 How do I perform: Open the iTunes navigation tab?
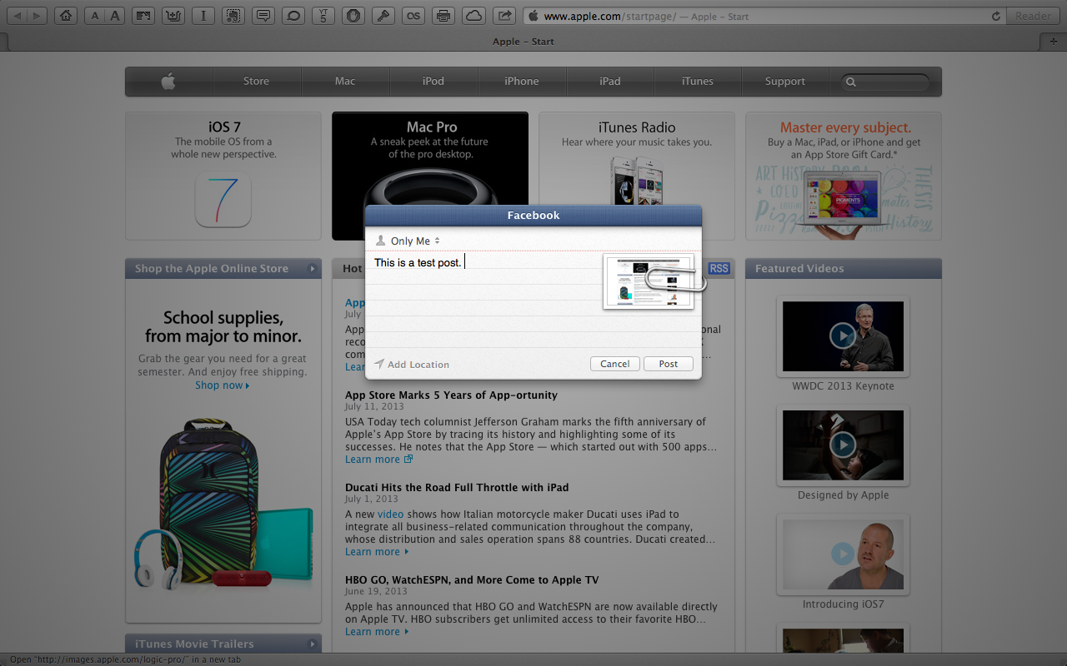tap(698, 82)
